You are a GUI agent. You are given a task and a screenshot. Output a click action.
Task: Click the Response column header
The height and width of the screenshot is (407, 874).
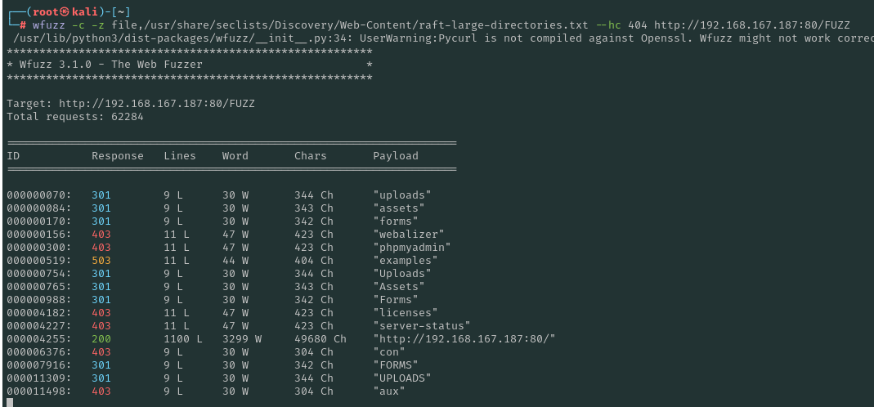click(118, 155)
